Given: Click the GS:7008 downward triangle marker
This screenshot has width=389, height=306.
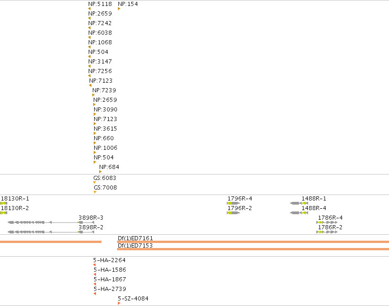Looking at the screenshot, I should [95, 192].
